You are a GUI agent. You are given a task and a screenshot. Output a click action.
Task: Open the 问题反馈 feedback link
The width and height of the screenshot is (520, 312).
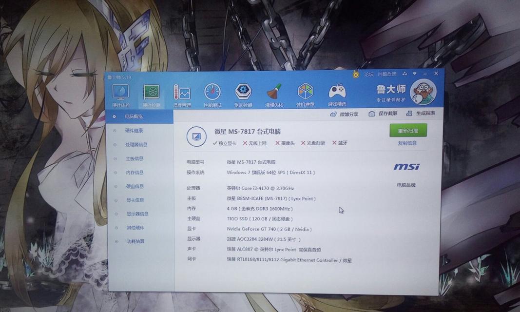[x=386, y=74]
